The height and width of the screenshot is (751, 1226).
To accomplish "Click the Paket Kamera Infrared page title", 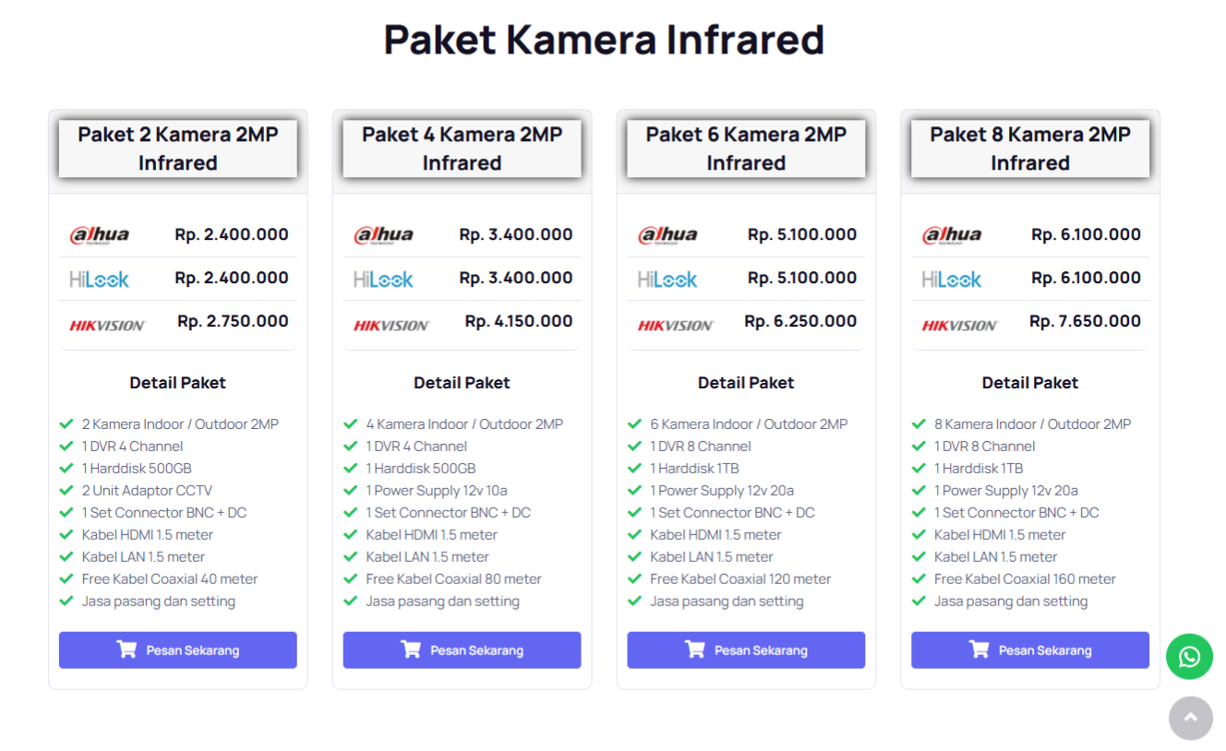I will [x=604, y=40].
